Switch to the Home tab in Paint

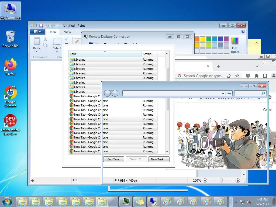click(53, 32)
